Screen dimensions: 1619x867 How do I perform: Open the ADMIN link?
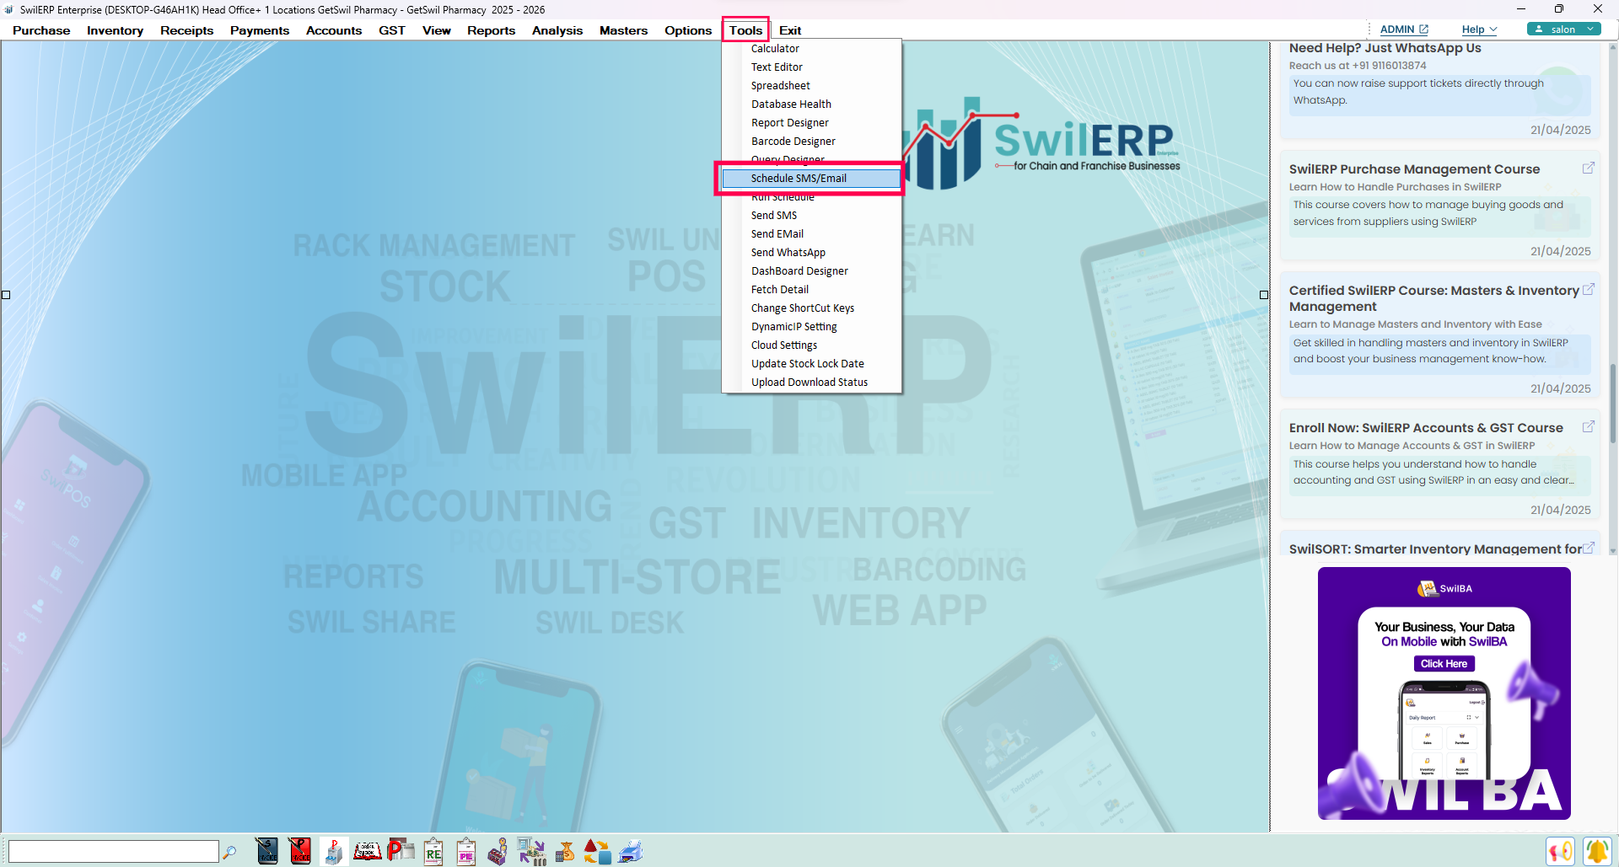[x=1404, y=29]
